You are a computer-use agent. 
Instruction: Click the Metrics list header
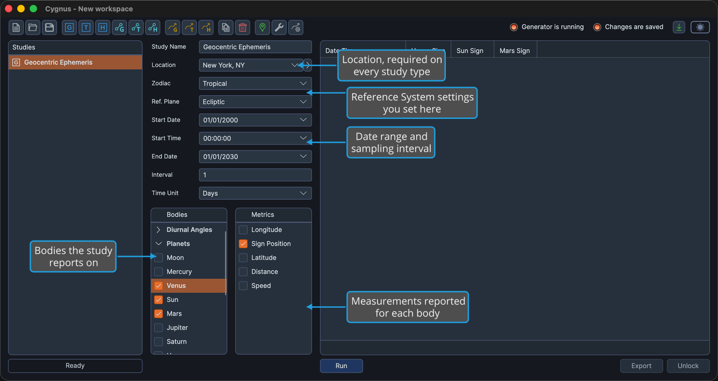pyautogui.click(x=273, y=215)
